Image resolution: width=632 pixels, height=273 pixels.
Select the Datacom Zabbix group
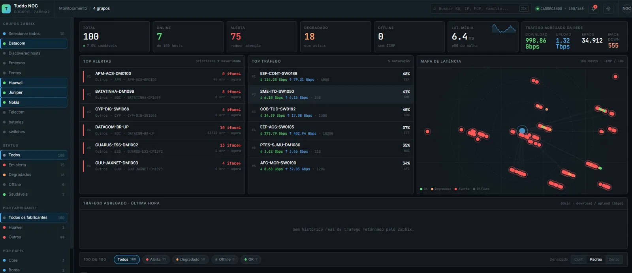click(x=34, y=43)
